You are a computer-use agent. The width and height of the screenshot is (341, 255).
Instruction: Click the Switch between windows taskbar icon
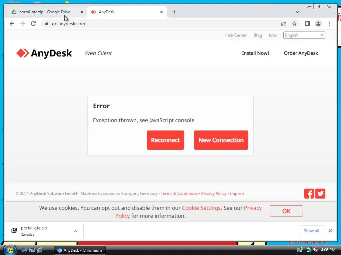click(x=32, y=250)
